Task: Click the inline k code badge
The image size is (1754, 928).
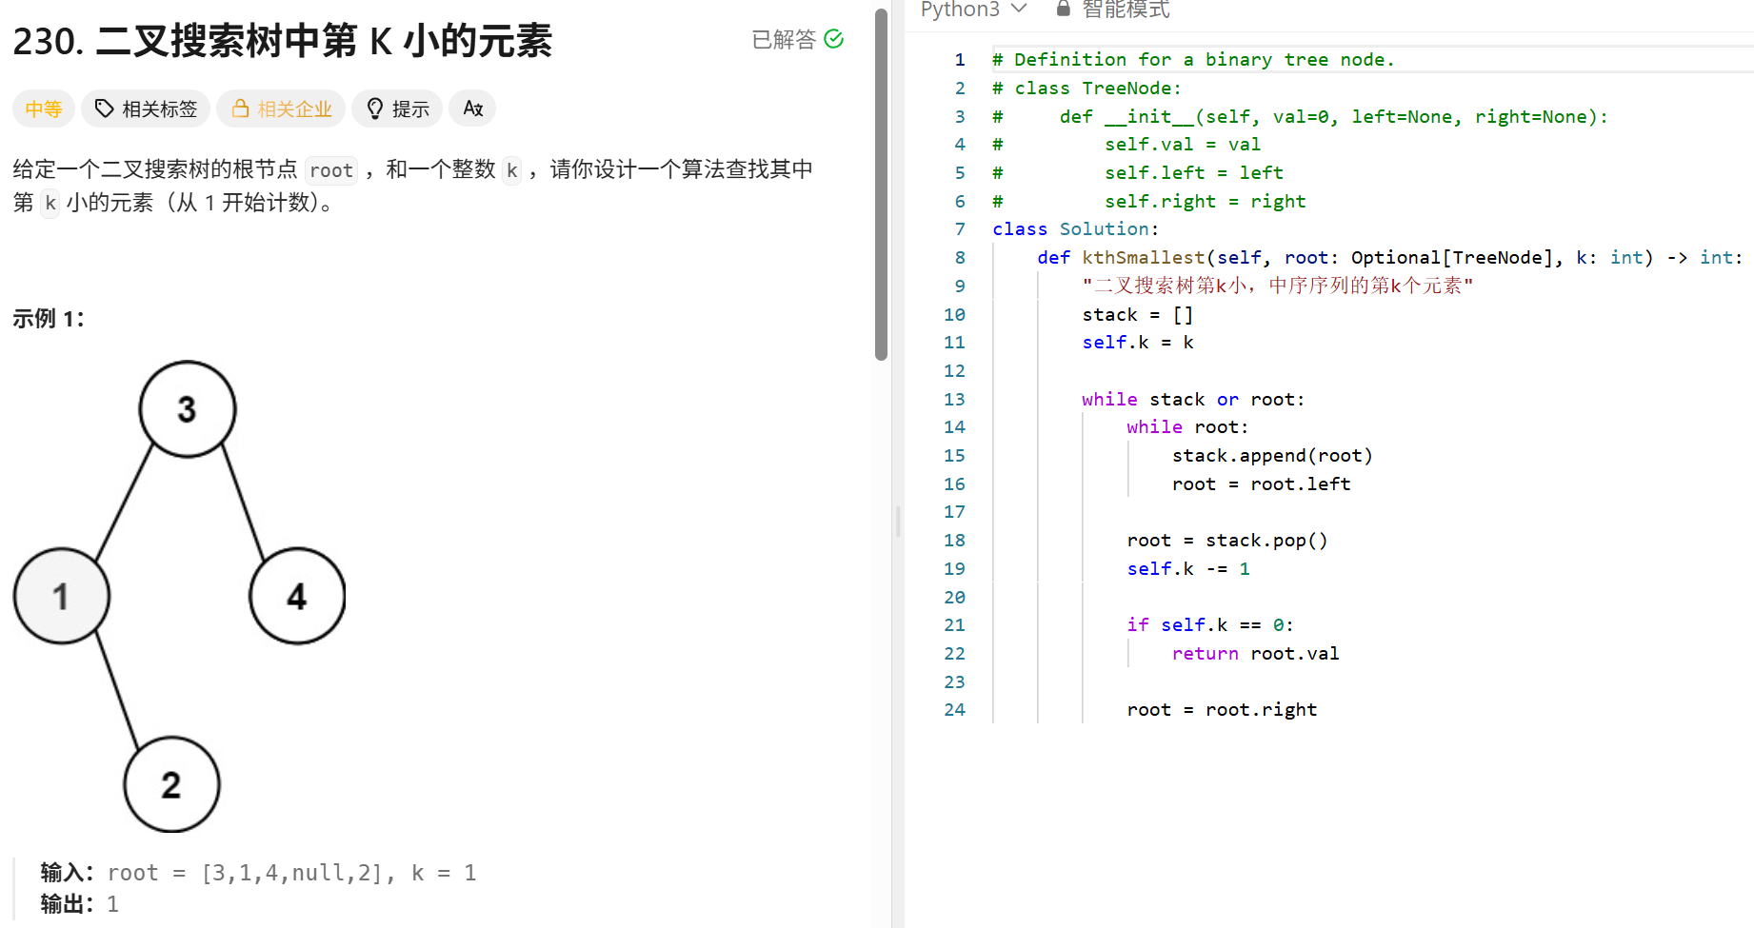Action: coord(512,170)
